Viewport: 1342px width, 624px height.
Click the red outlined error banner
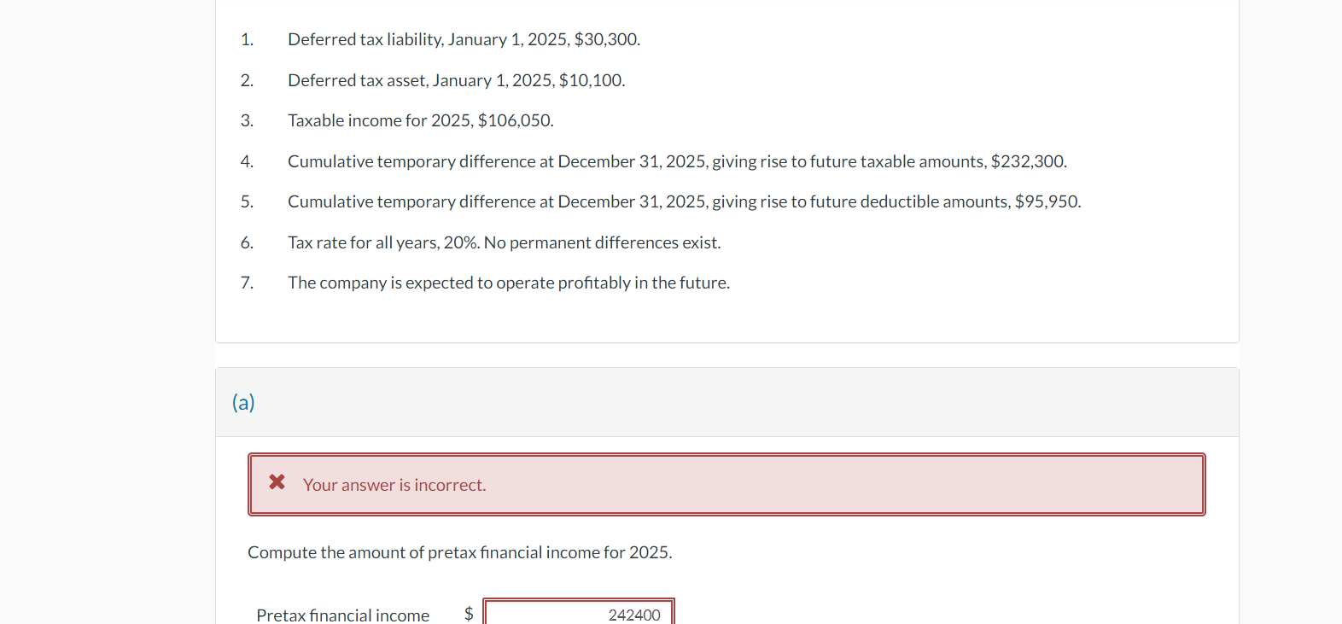(x=726, y=484)
